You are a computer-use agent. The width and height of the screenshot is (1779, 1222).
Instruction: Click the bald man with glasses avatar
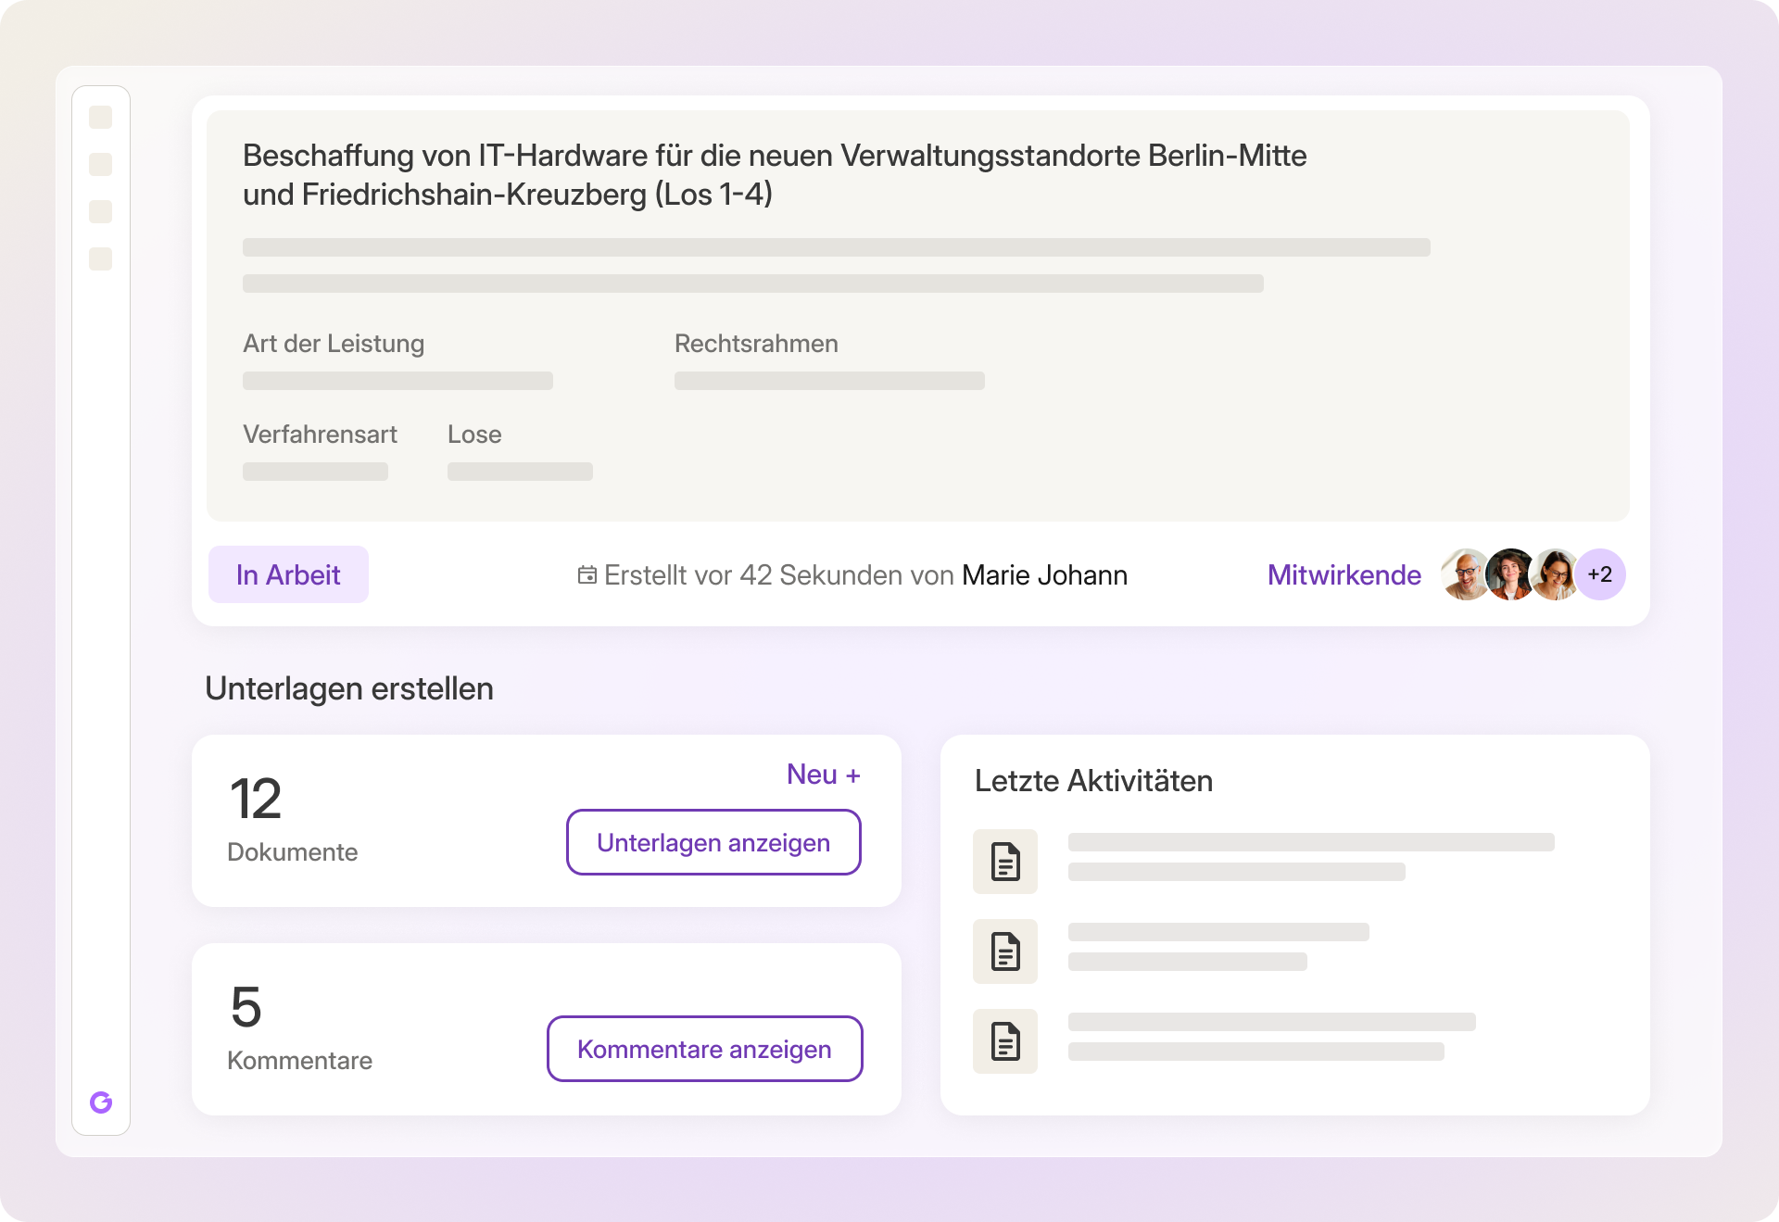(1464, 574)
